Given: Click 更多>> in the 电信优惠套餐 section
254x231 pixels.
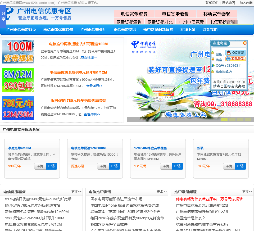Looking at the screenshot, I should tap(76, 192).
